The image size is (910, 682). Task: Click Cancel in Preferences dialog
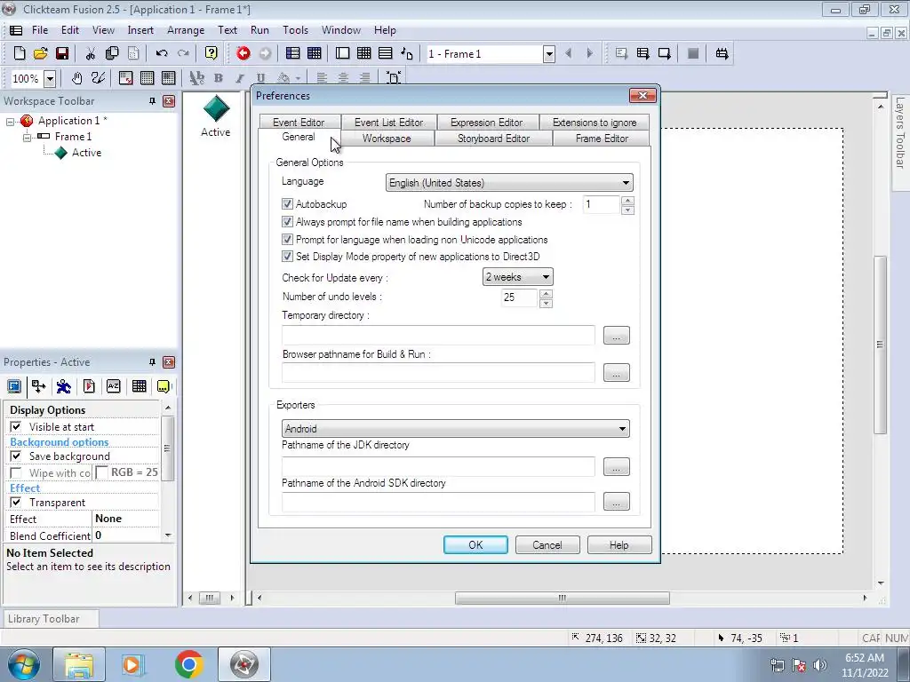coord(547,545)
